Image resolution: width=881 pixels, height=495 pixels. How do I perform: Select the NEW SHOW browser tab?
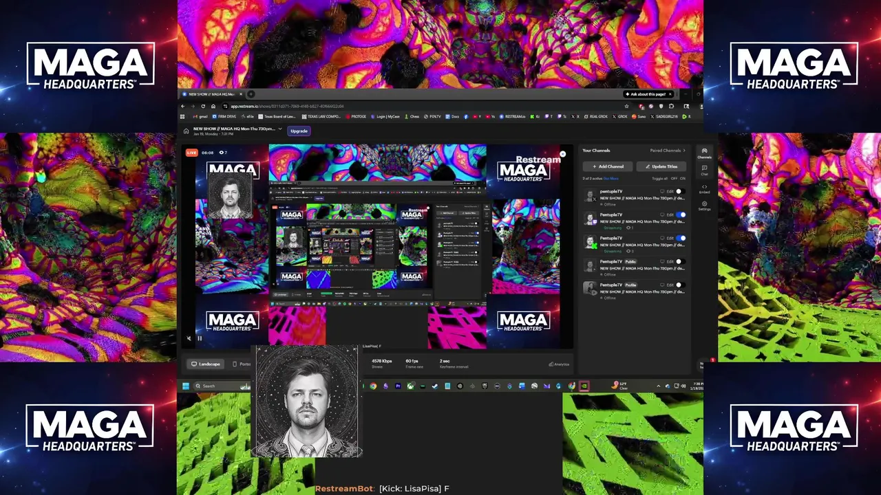(x=212, y=94)
